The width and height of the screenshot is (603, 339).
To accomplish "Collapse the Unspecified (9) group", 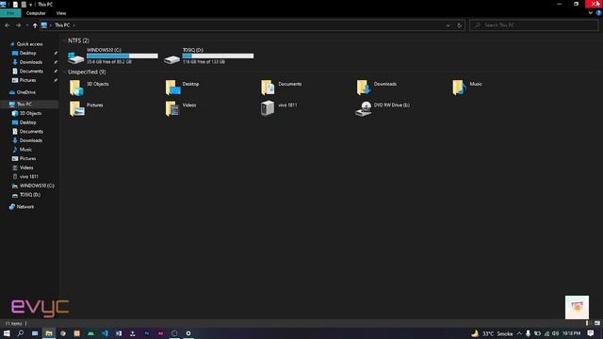I will (64, 72).
